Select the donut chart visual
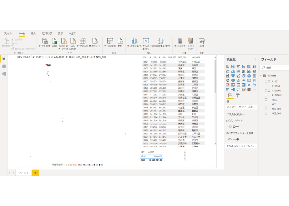The width and height of the screenshot is (289, 206). pyautogui.click(x=249, y=76)
